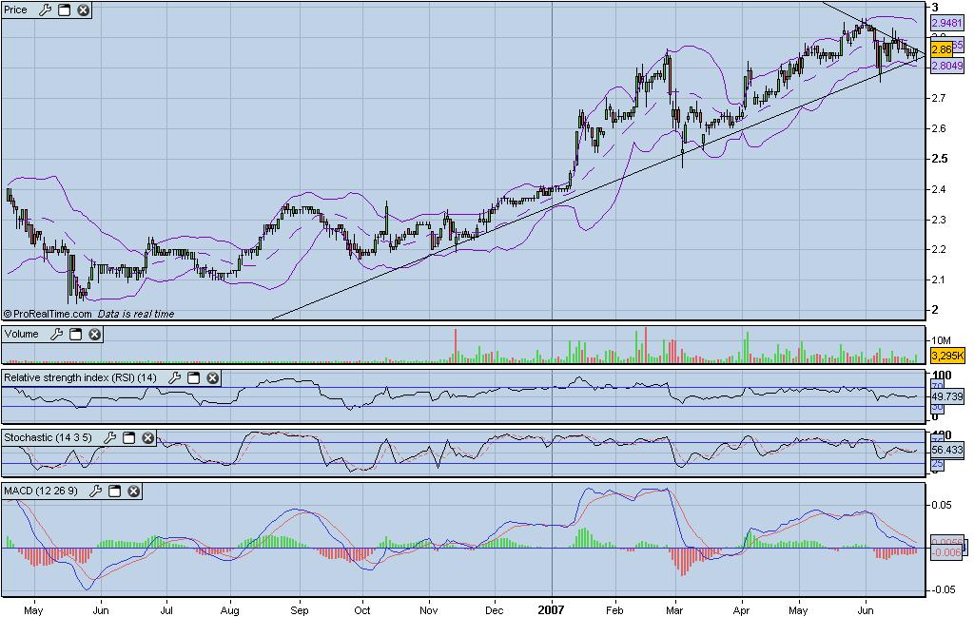
Task: Click the ProRealTime.com copyright text
Action: coord(48,314)
